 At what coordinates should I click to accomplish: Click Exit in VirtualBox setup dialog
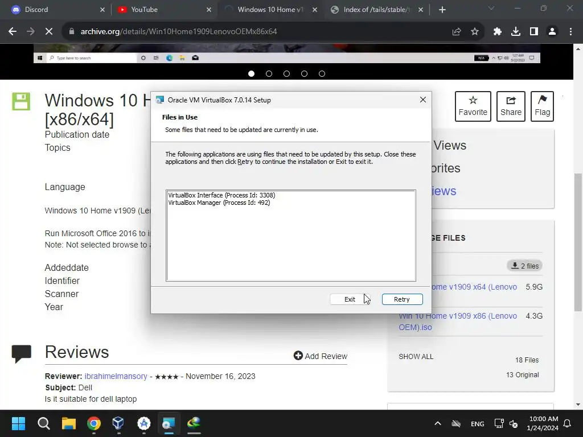click(350, 299)
